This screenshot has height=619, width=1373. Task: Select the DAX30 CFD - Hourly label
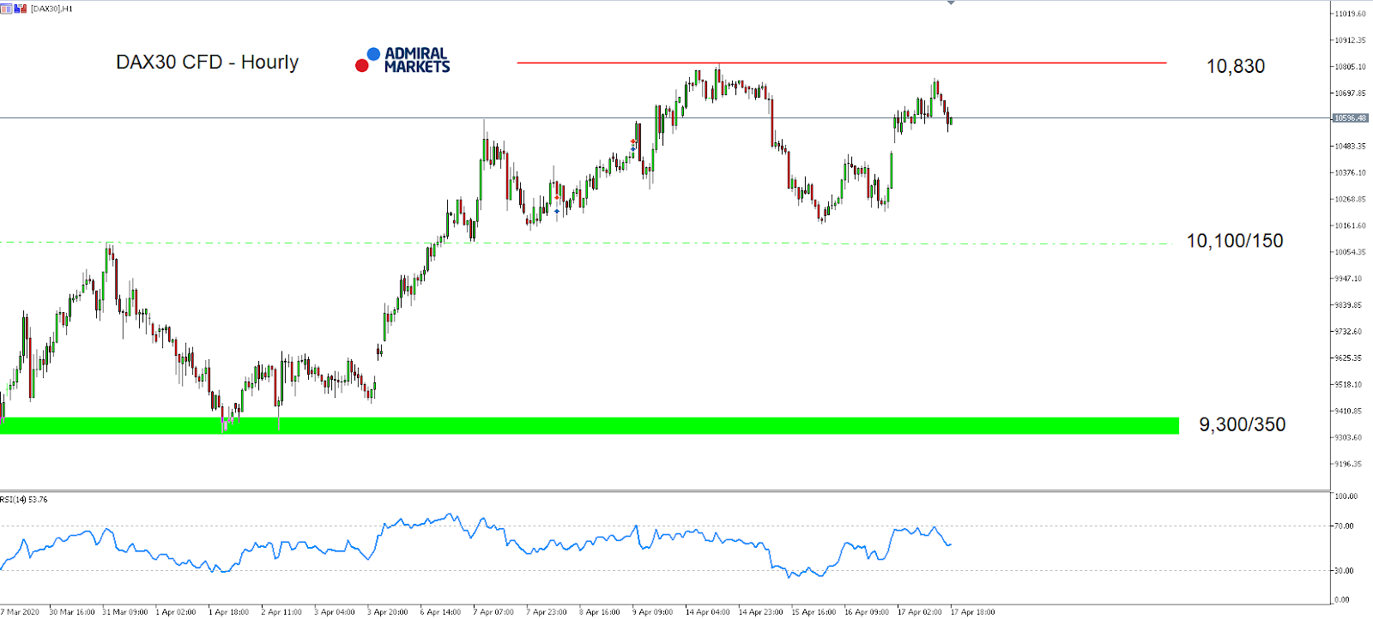[x=208, y=63]
